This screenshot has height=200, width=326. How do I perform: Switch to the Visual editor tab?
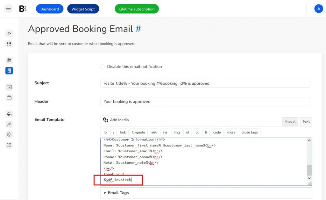pyautogui.click(x=290, y=121)
